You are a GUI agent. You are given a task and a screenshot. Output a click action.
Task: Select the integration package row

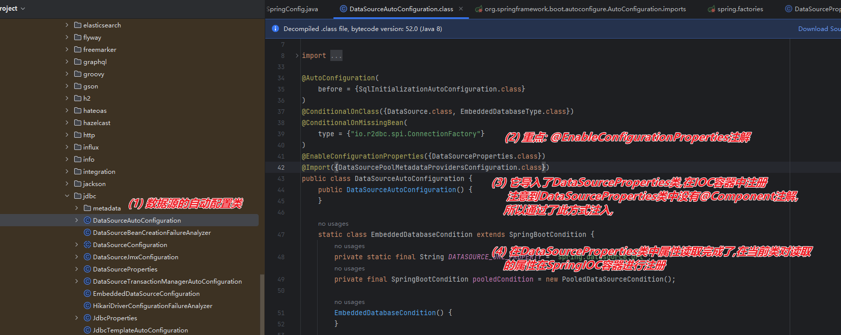click(129, 171)
